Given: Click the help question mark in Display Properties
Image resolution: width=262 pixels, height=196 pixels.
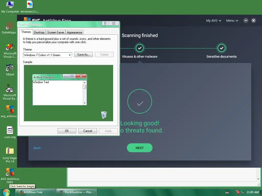Looking at the screenshot, I should pos(105,23).
